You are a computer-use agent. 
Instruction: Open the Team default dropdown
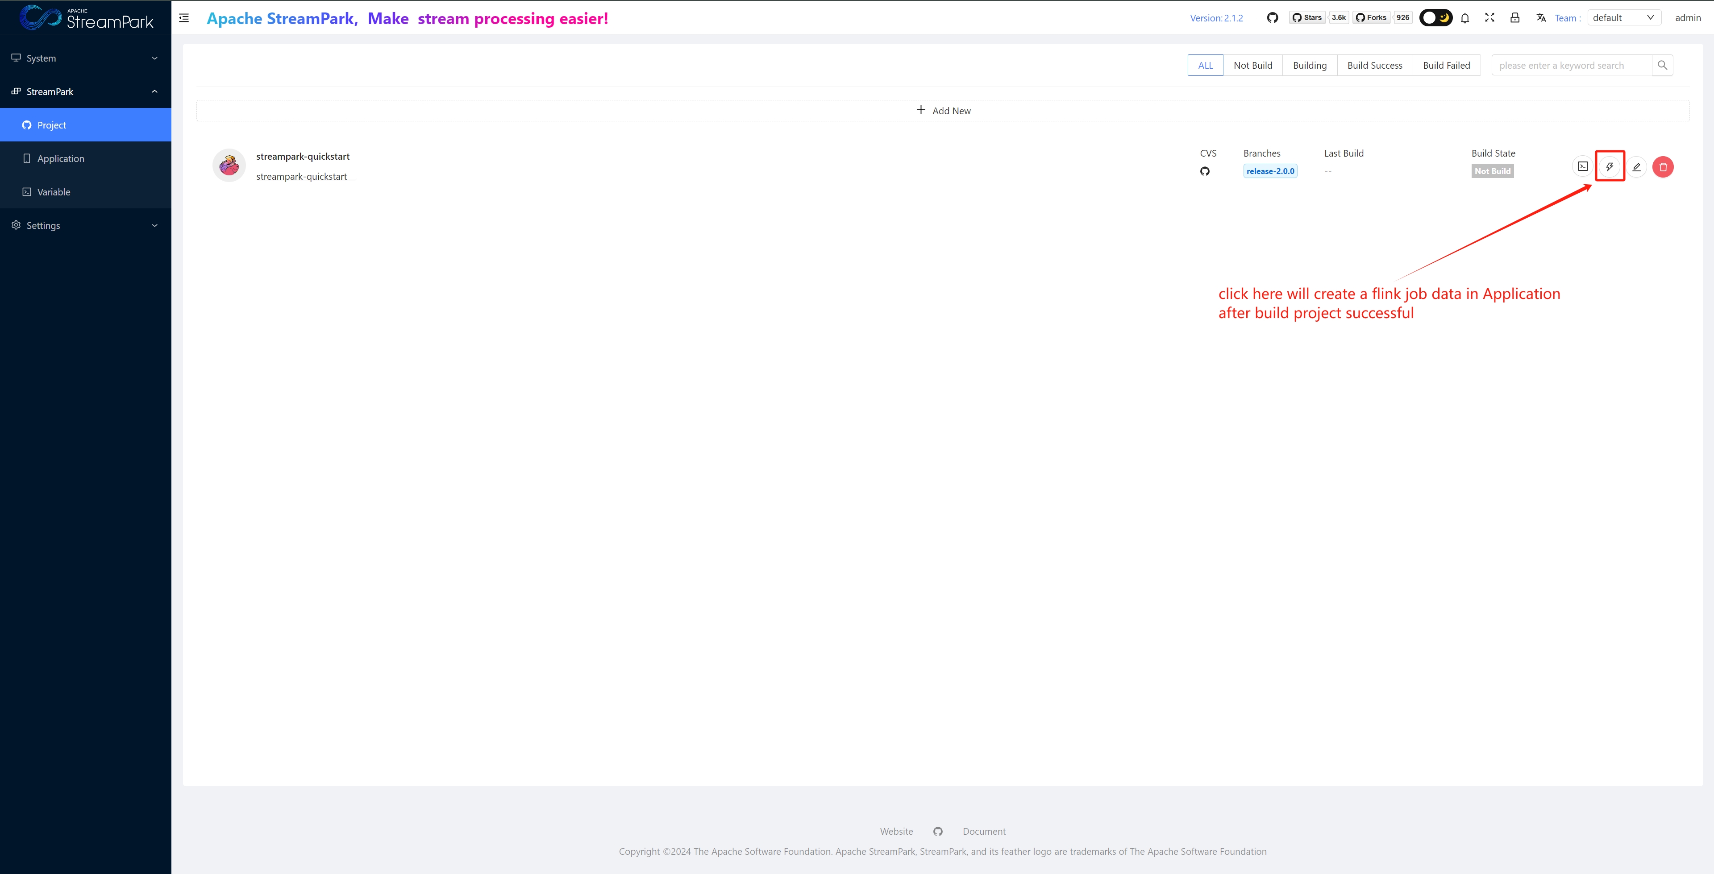(1623, 18)
